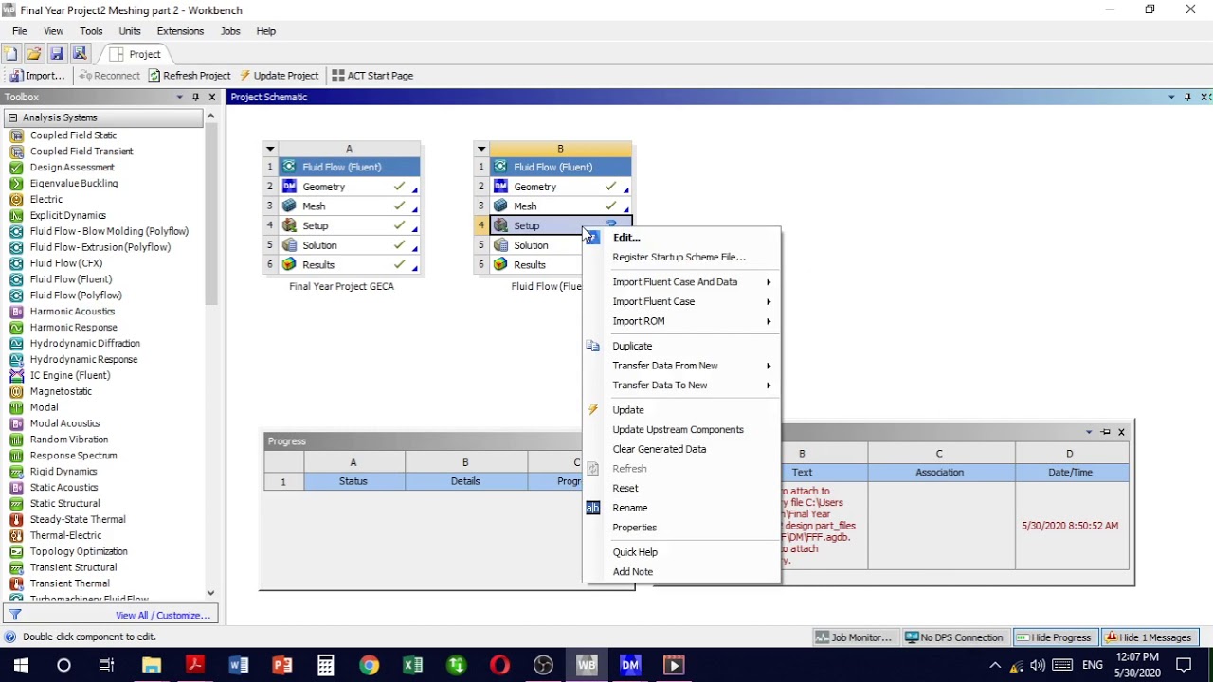Open the ACT Start Page
The width and height of the screenshot is (1213, 682).
[x=372, y=76]
